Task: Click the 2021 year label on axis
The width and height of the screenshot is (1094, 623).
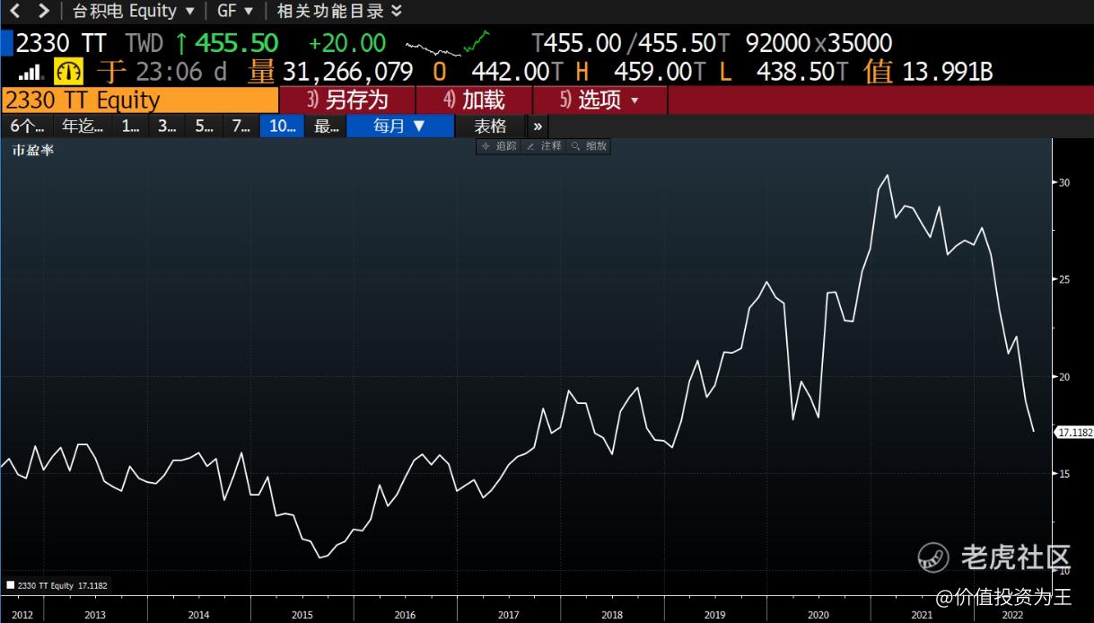Action: pyautogui.click(x=922, y=615)
